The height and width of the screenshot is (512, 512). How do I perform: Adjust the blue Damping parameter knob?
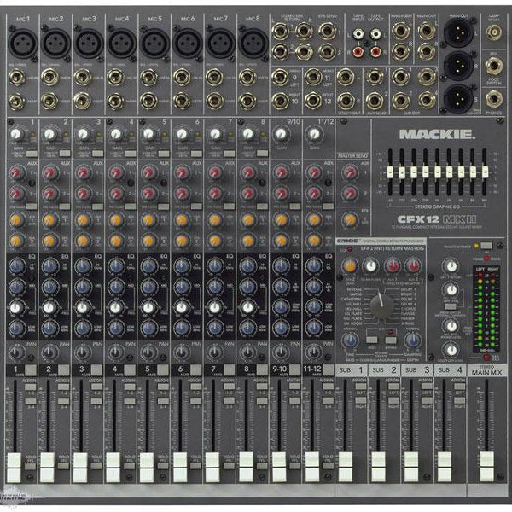pyautogui.click(x=412, y=340)
